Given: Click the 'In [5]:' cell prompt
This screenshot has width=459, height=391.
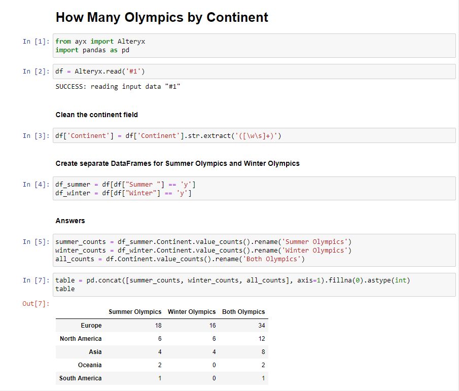Looking at the screenshot, I should [x=35, y=241].
